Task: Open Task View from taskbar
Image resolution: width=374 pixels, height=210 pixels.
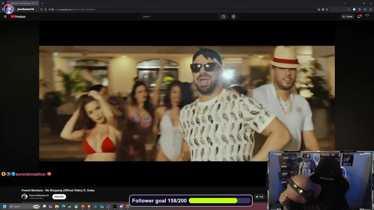Action: click(x=44, y=206)
